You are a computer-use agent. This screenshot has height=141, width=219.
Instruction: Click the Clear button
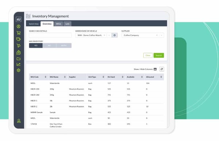(x=148, y=55)
